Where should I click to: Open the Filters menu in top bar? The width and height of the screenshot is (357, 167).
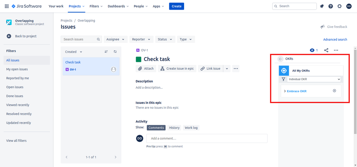pyautogui.click(x=96, y=6)
